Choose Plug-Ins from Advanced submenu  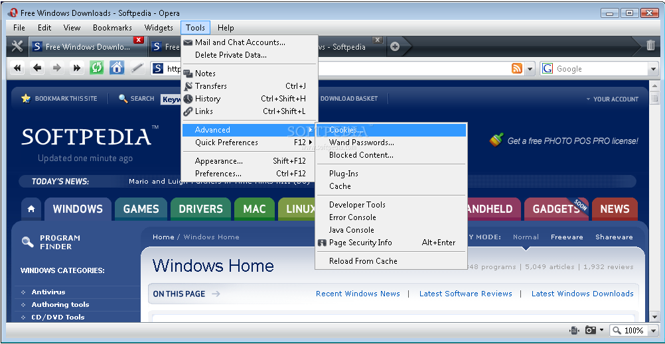tap(391, 174)
